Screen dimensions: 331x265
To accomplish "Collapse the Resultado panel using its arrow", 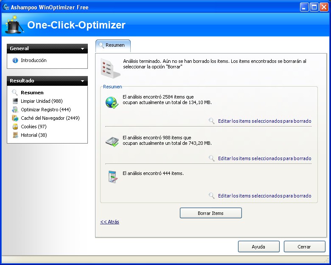I will point(83,81).
